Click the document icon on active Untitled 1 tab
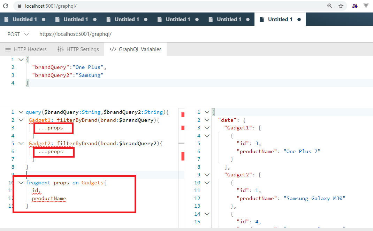Image resolution: width=373 pixels, height=231 pixels. click(x=261, y=19)
